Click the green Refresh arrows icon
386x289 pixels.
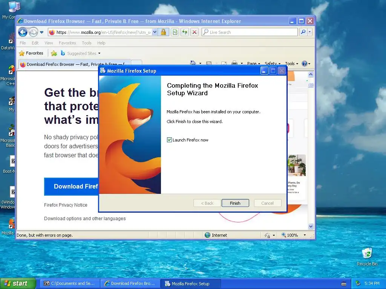[x=185, y=32]
